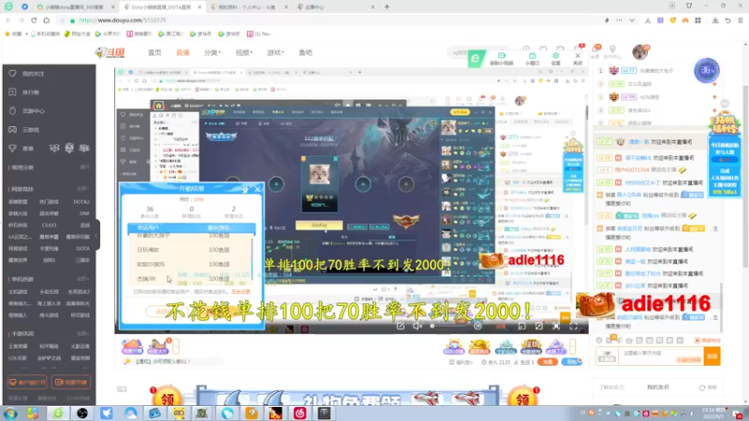Click the circular 36 level badge
Image resolution: width=749 pixels, height=421 pixels.
click(x=707, y=71)
